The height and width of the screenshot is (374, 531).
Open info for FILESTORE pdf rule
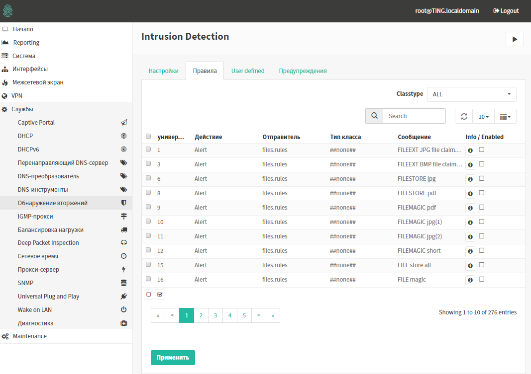470,193
